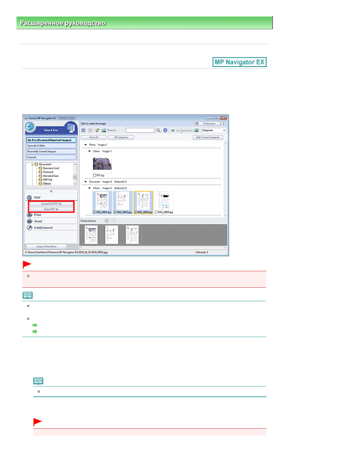
Task: Open the Categories sort dropdown
Action: tap(213, 130)
